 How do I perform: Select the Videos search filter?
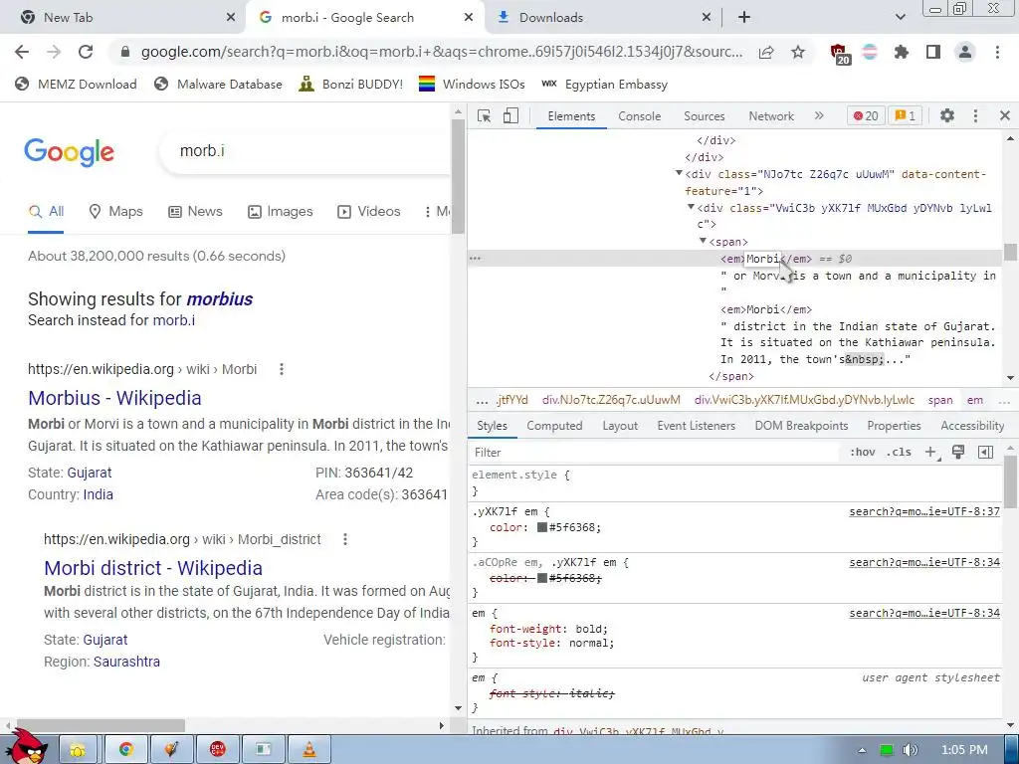click(368, 211)
